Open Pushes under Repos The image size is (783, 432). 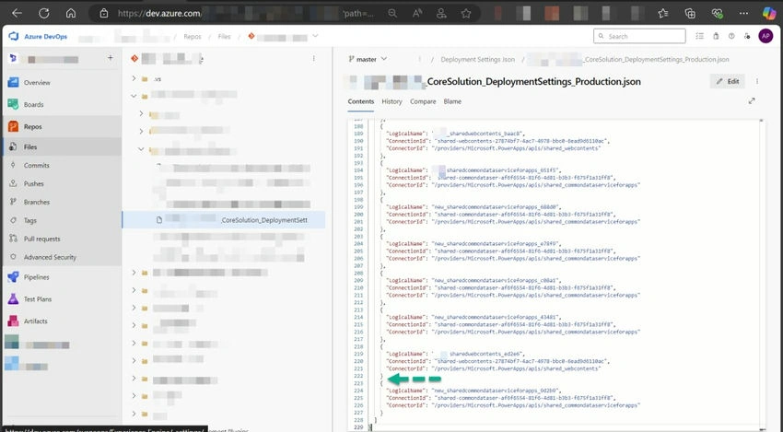click(x=62, y=184)
